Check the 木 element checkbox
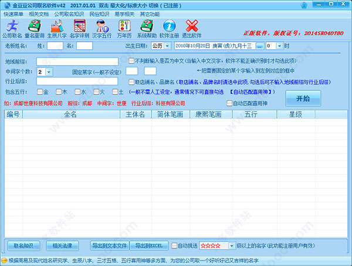 pos(59,91)
